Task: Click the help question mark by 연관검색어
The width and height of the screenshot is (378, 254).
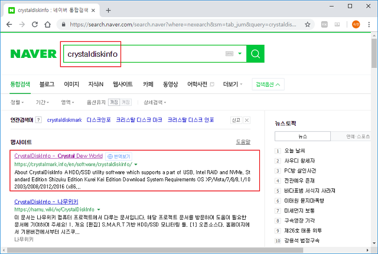Action: [38, 120]
